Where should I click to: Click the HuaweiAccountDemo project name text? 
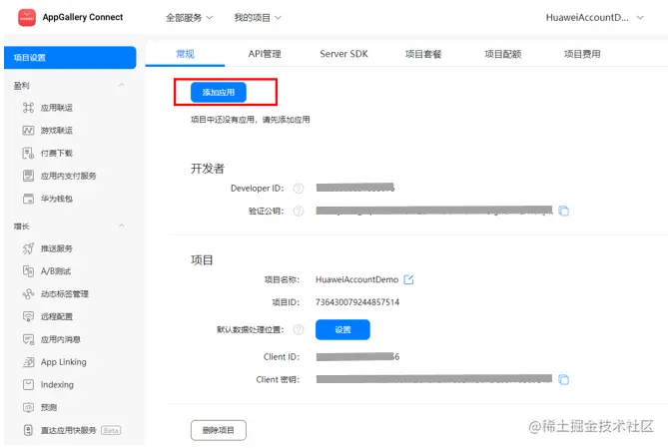point(357,279)
